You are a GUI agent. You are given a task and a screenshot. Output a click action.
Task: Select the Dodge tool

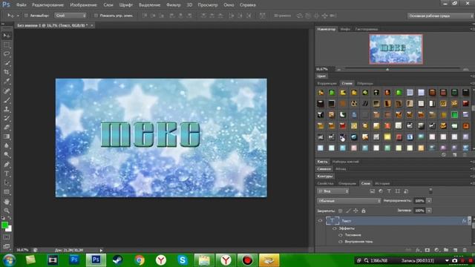tap(7, 155)
